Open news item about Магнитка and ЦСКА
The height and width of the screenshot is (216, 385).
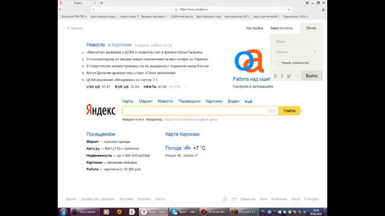(144, 52)
